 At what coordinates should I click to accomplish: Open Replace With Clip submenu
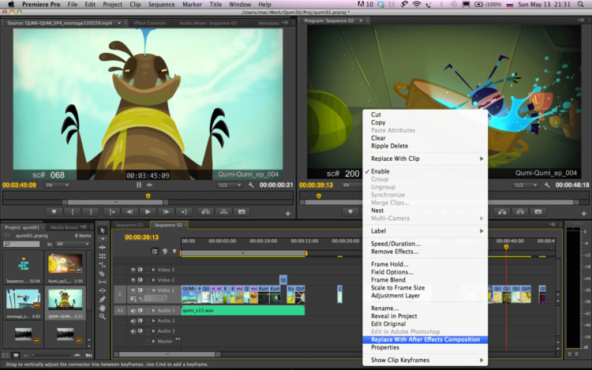click(425, 159)
